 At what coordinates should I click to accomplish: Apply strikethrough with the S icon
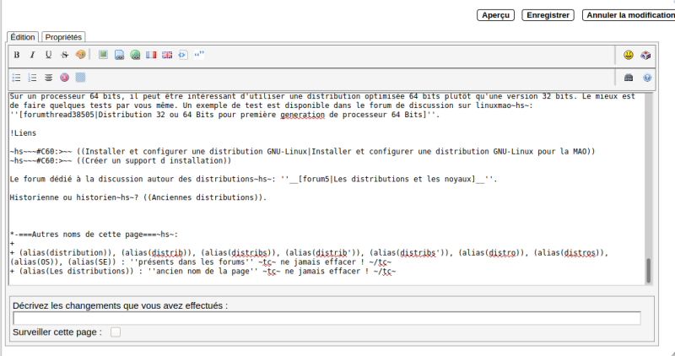point(64,55)
